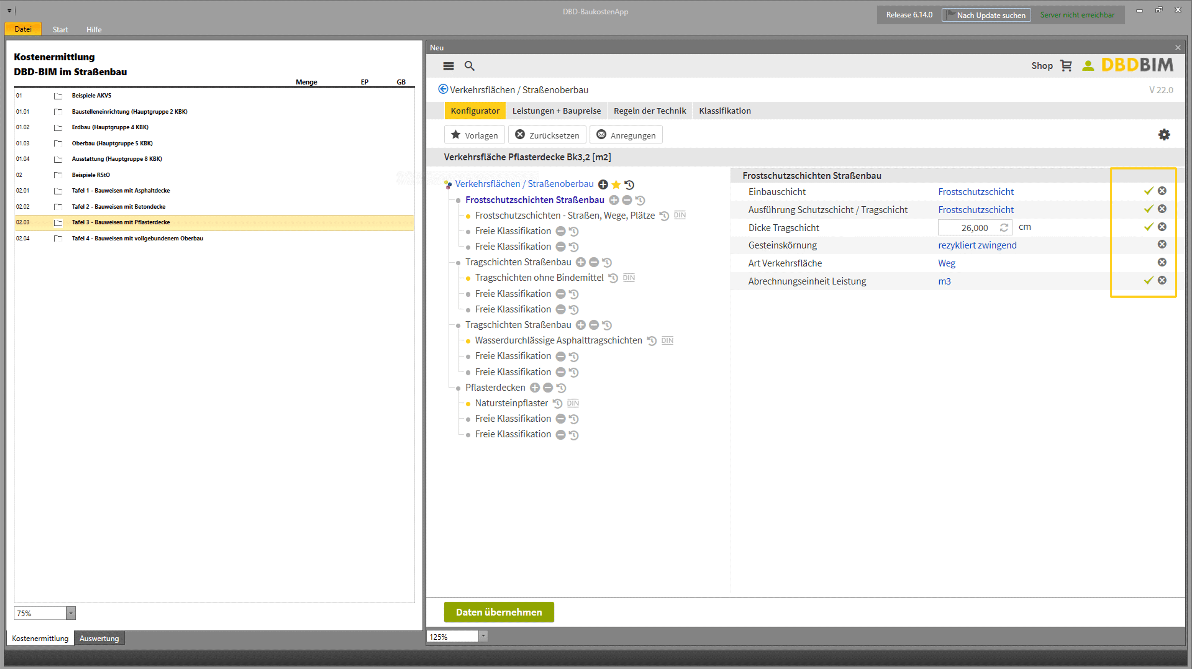The width and height of the screenshot is (1192, 669).
Task: Refresh the Dicke Tragschicht value icon
Action: point(1004,227)
